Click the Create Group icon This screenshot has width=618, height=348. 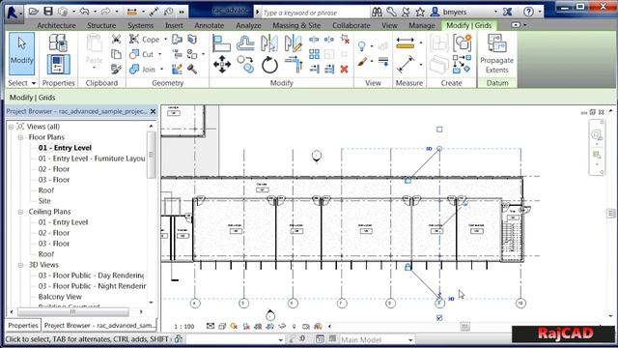pos(463,43)
